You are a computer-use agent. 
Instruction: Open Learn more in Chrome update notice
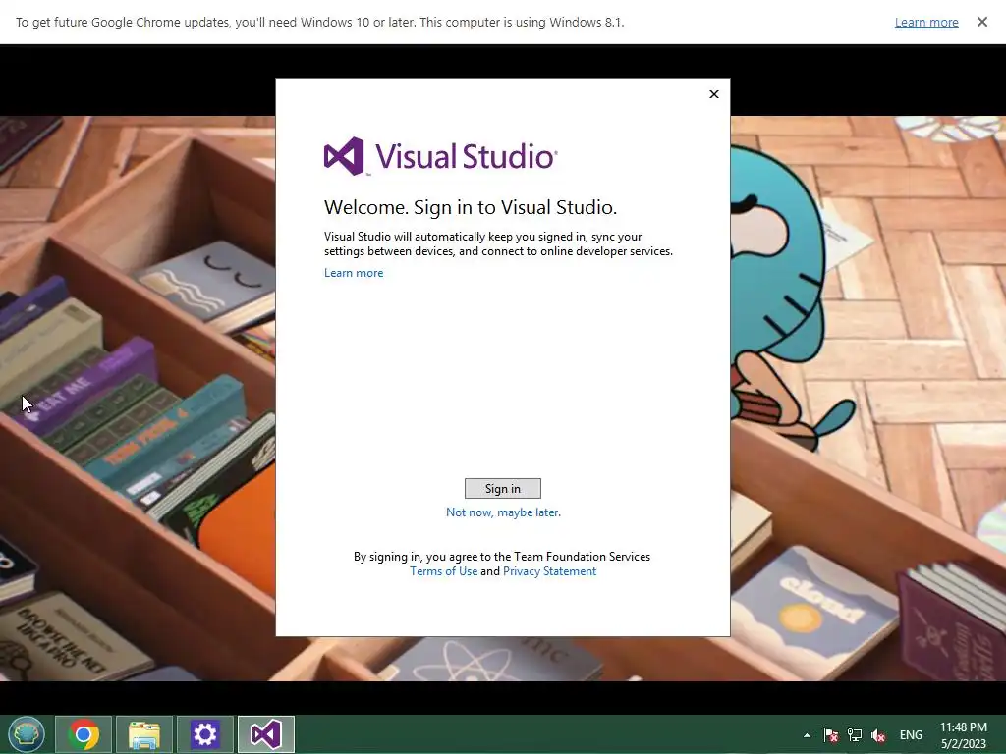coord(926,22)
